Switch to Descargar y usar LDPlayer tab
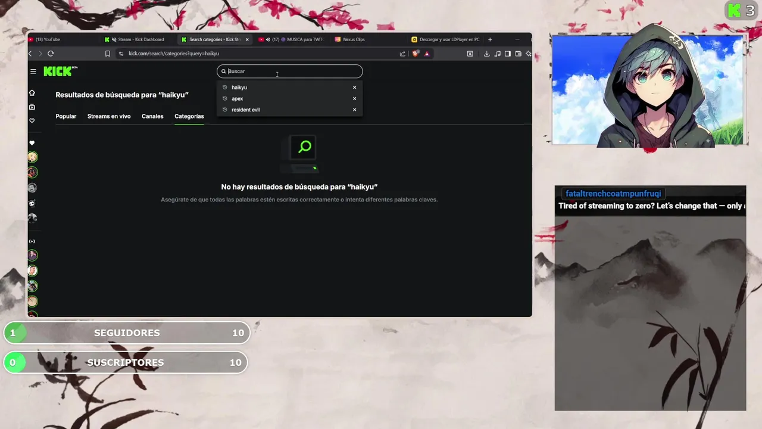 click(x=445, y=39)
